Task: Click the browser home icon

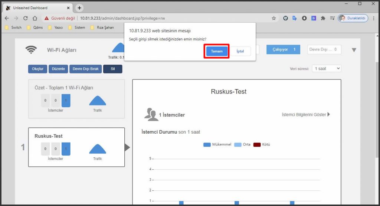Action: tap(35, 18)
